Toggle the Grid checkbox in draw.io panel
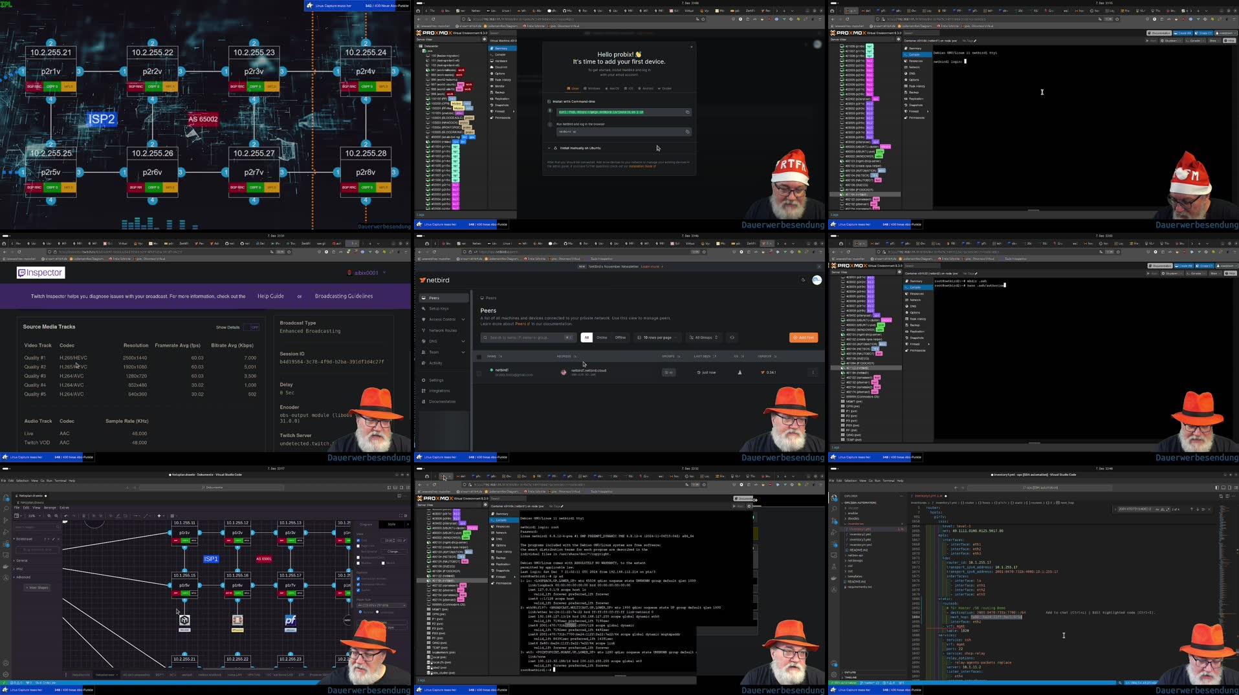 click(358, 540)
